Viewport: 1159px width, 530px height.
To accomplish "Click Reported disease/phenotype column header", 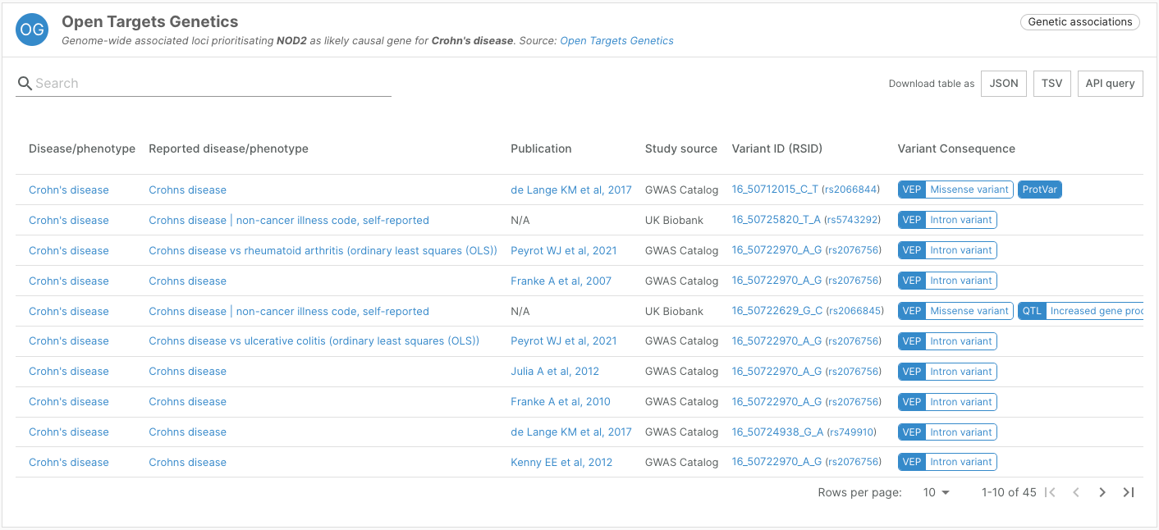I will pyautogui.click(x=228, y=148).
